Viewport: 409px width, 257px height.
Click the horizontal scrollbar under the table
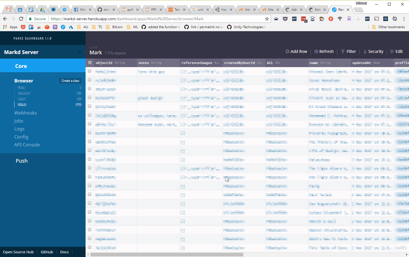pyautogui.click(x=167, y=255)
